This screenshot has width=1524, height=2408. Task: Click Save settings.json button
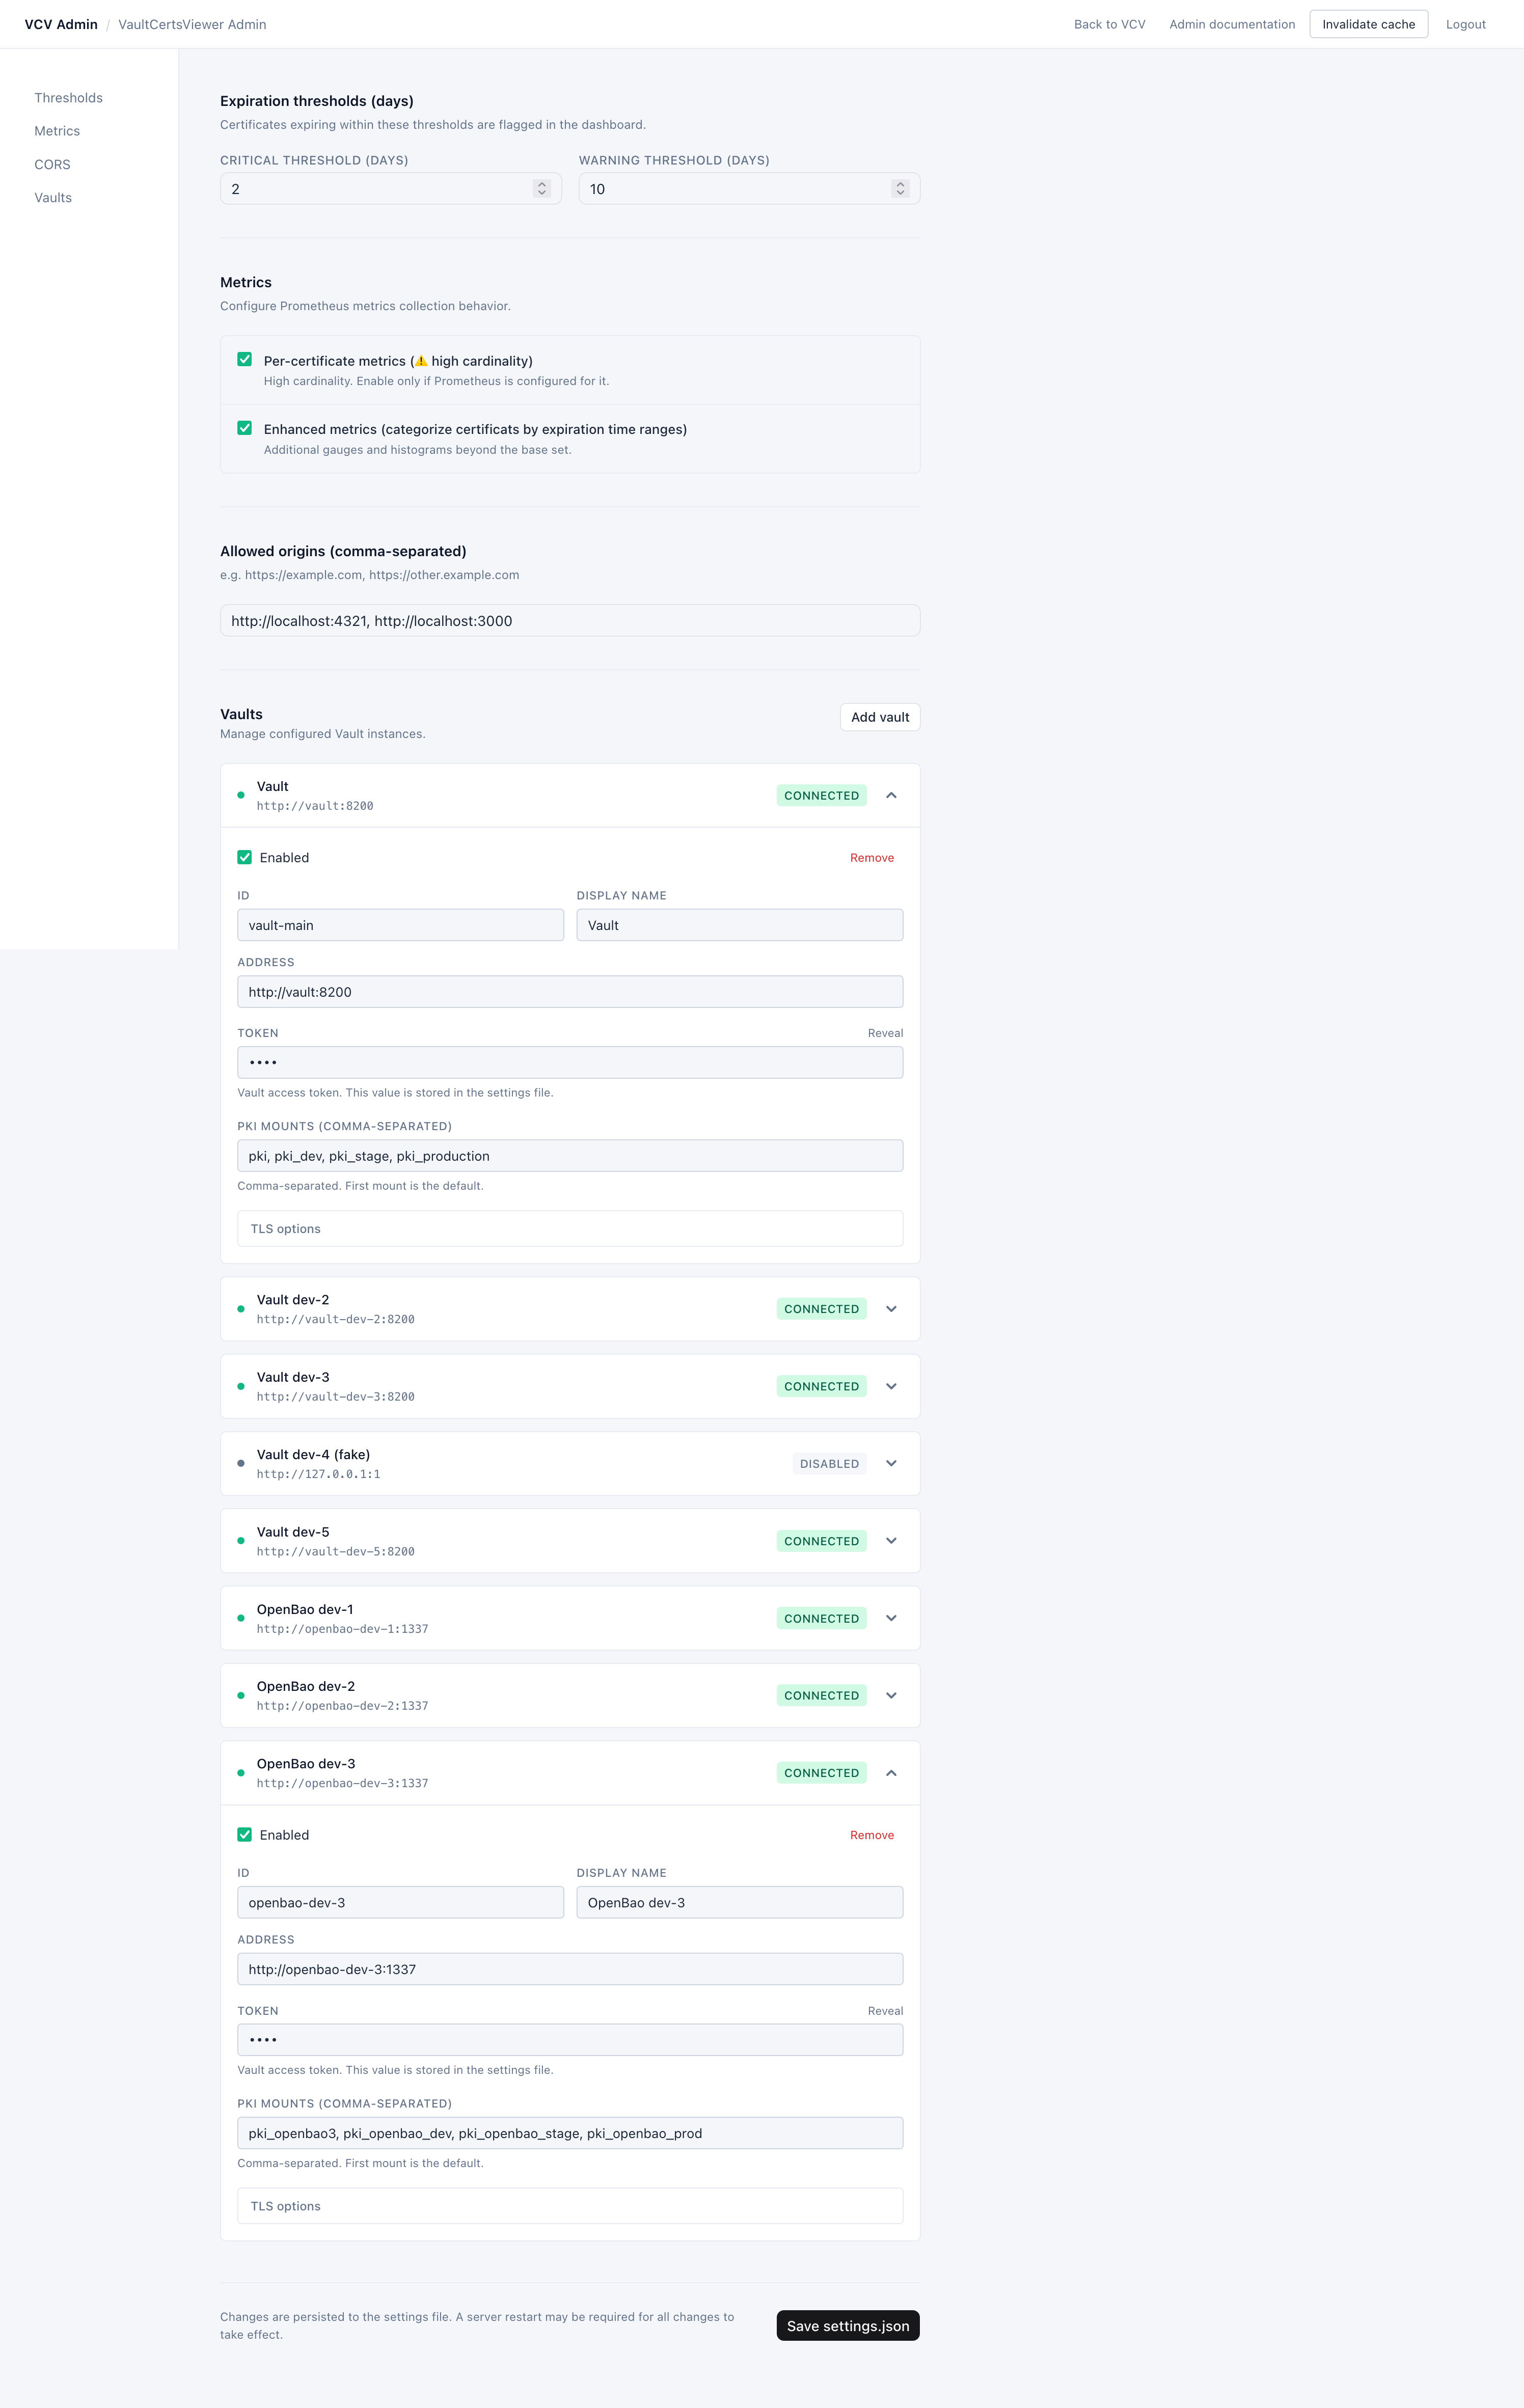click(x=848, y=2325)
